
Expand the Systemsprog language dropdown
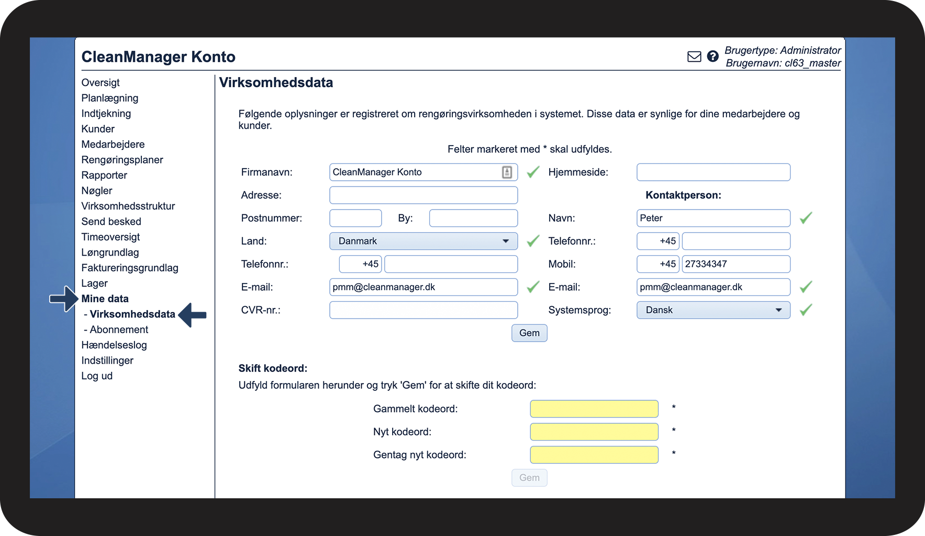tap(713, 310)
